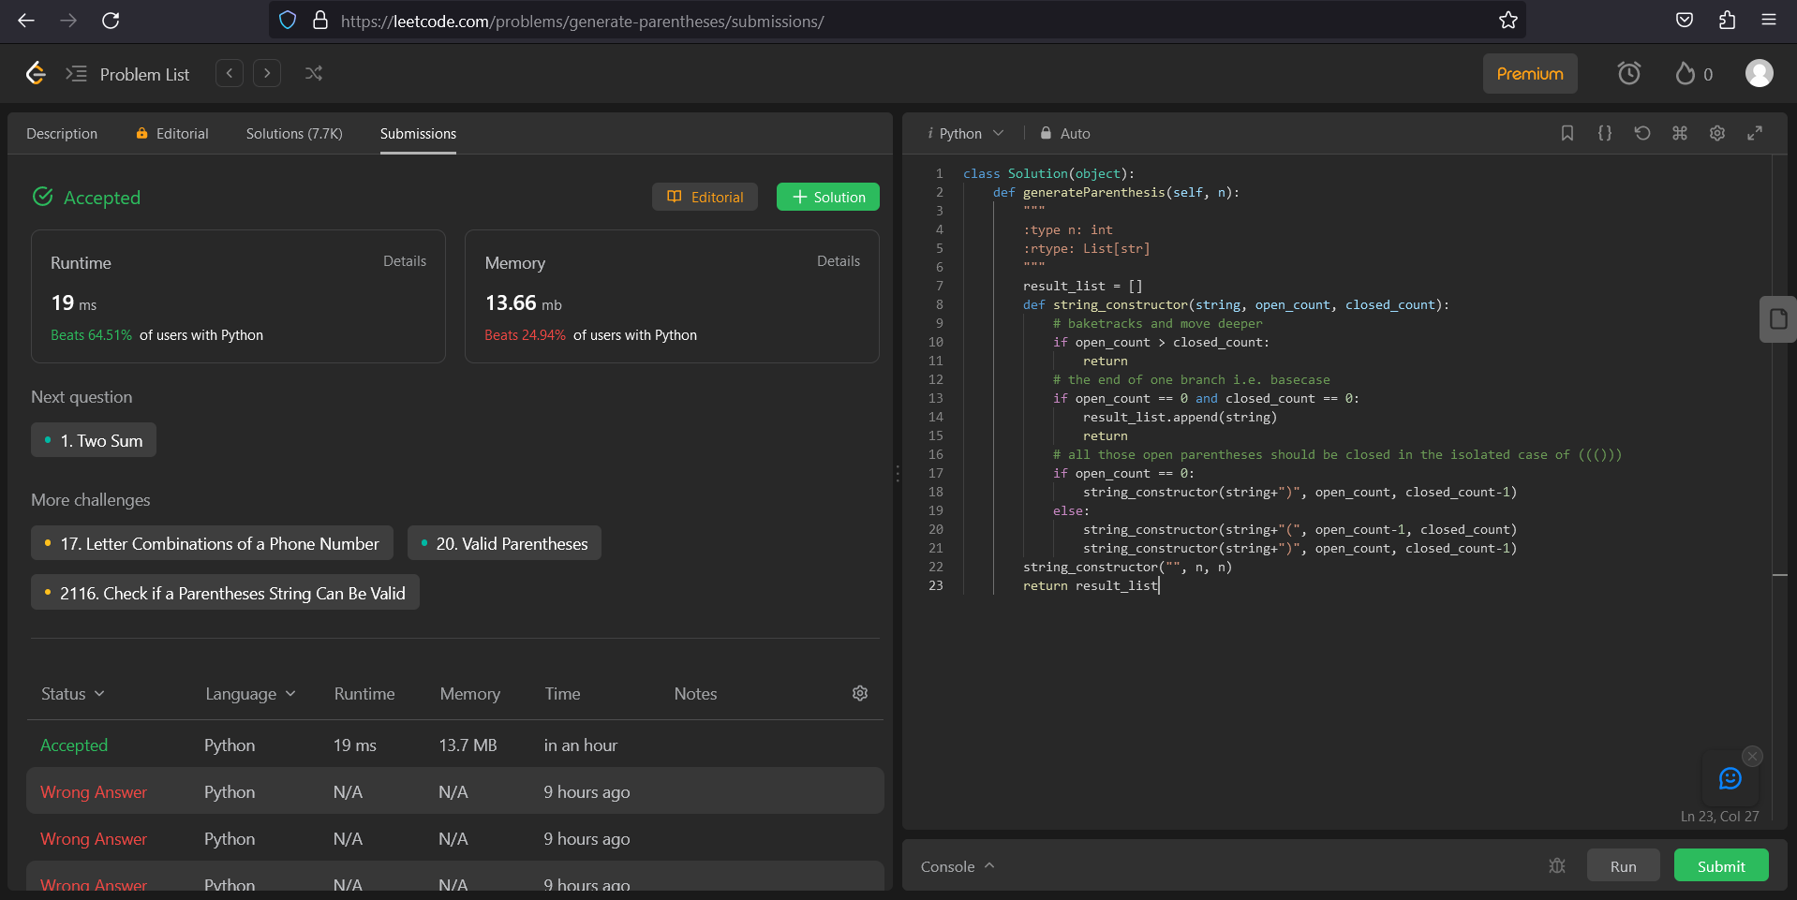This screenshot has height=900, width=1797.
Task: Open editor keyboard shortcuts icon
Action: coord(1679,133)
